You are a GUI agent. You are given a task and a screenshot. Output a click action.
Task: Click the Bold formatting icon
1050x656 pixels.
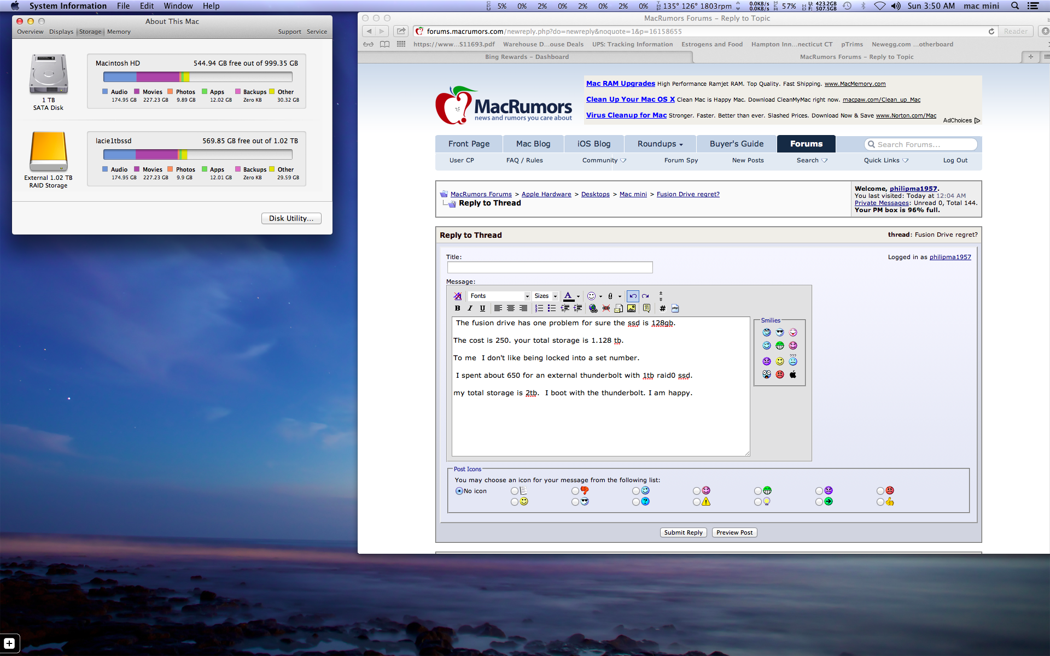click(458, 308)
